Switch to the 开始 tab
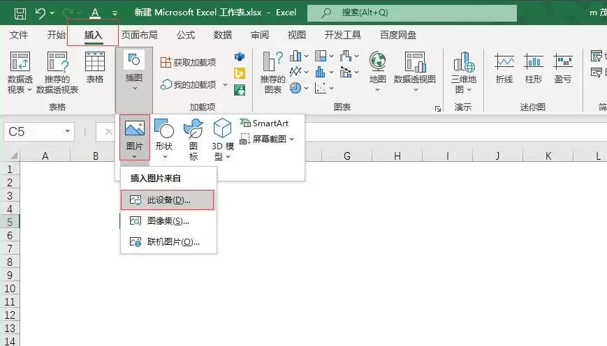The image size is (607, 346). coord(56,35)
